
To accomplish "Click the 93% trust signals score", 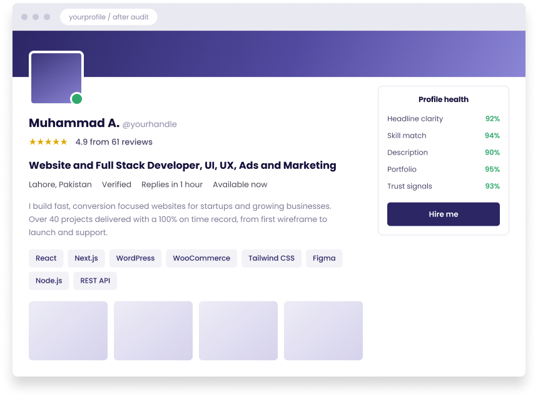I will point(492,186).
